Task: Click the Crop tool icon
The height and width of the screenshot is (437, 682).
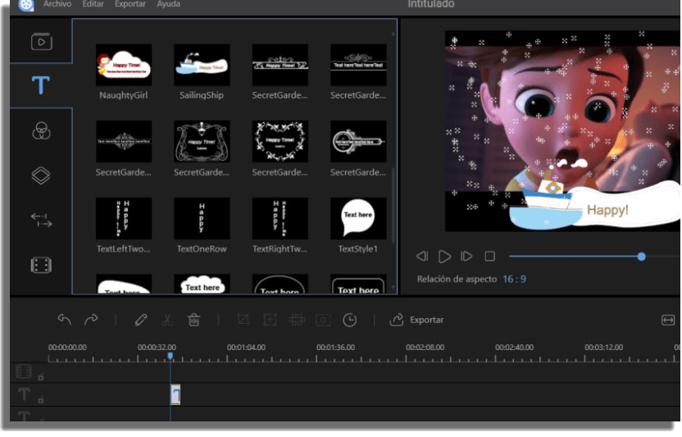Action: 243,320
